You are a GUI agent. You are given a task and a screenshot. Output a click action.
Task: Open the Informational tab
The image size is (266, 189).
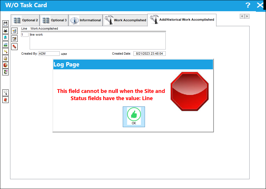[86, 20]
